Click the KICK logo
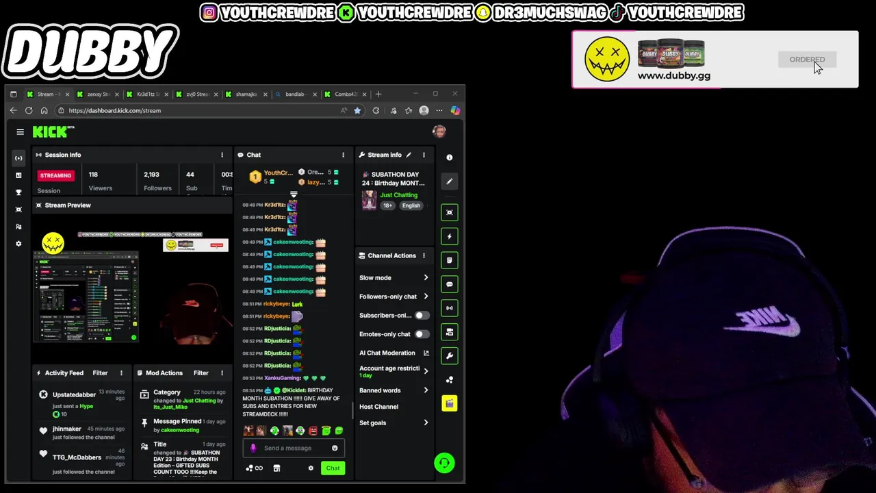The height and width of the screenshot is (493, 876). [53, 131]
